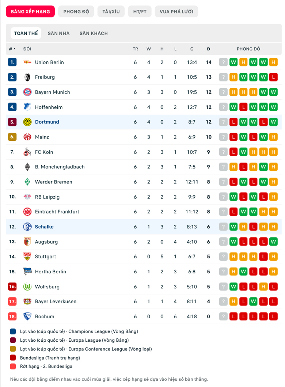Click Union Berlin's upcoming match question-mark badge
The image size is (285, 387).
223,62
